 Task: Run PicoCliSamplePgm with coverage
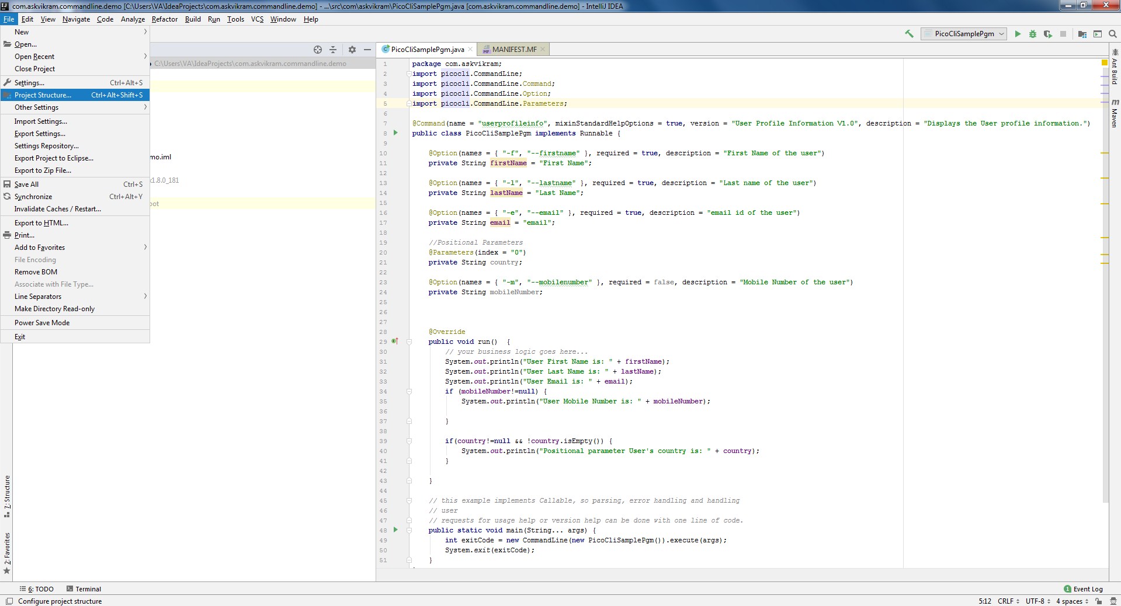[x=1048, y=34]
